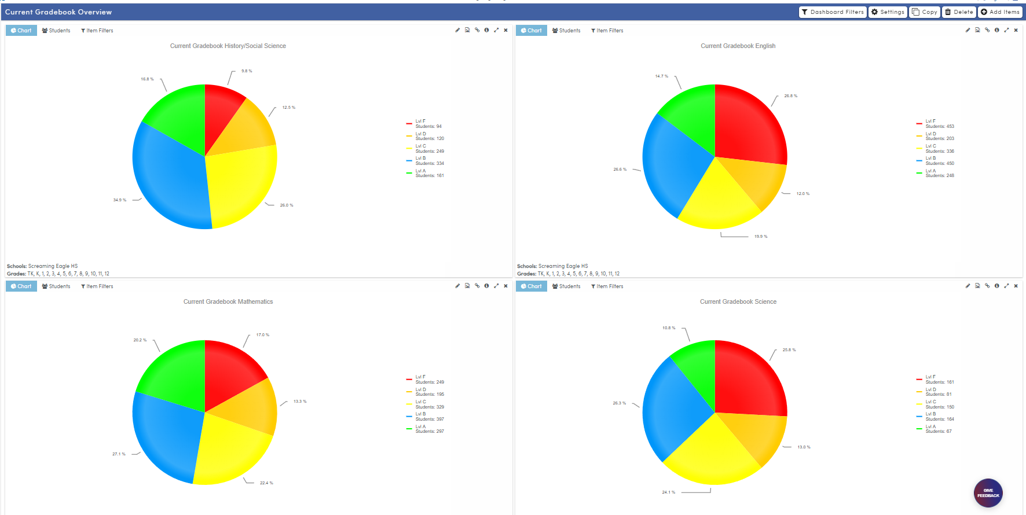Remove the History/Social Science chart panel
1026x515 pixels.
click(x=505, y=30)
